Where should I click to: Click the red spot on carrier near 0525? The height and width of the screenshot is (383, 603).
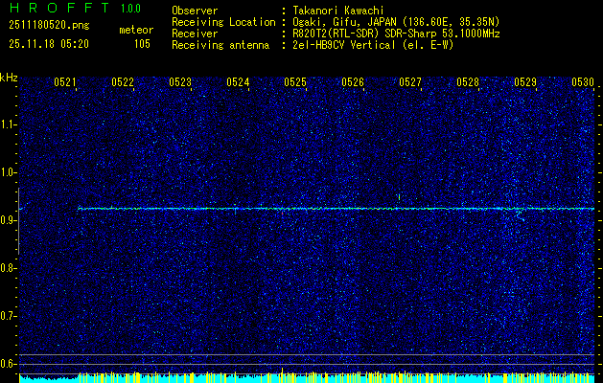click(282, 212)
